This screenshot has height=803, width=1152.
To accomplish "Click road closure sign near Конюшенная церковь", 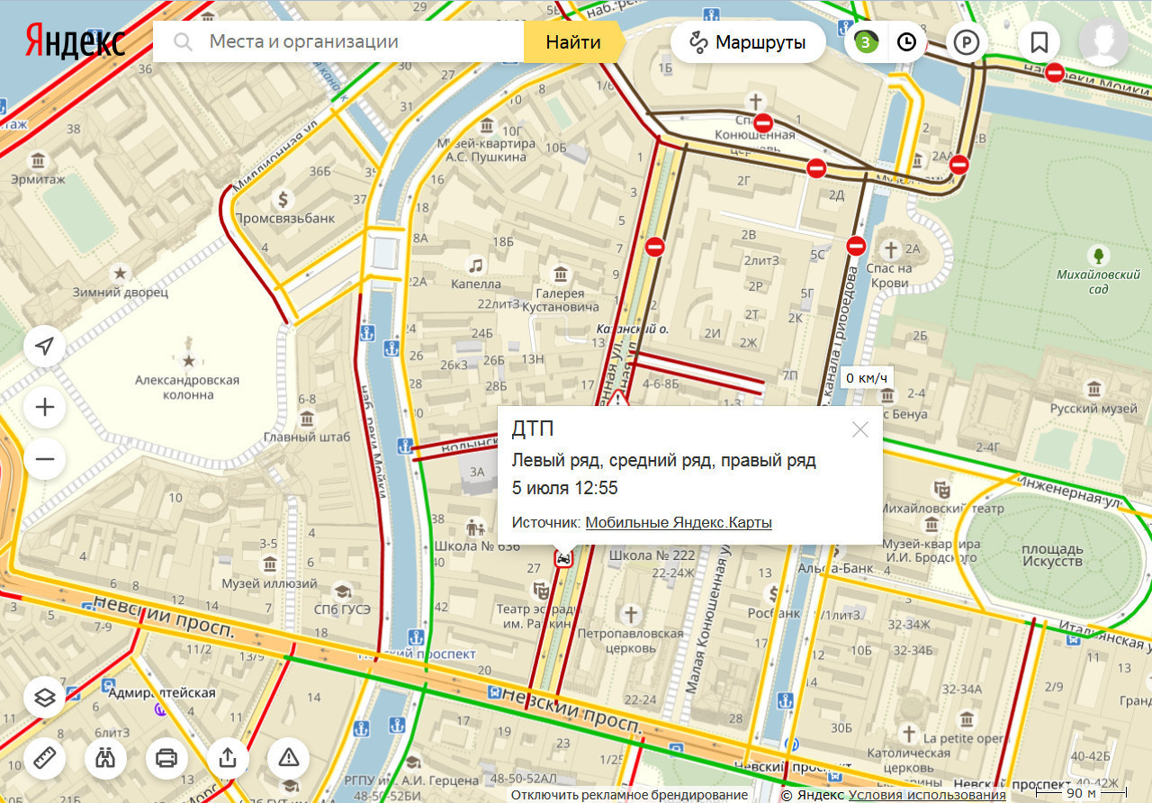I will [763, 122].
